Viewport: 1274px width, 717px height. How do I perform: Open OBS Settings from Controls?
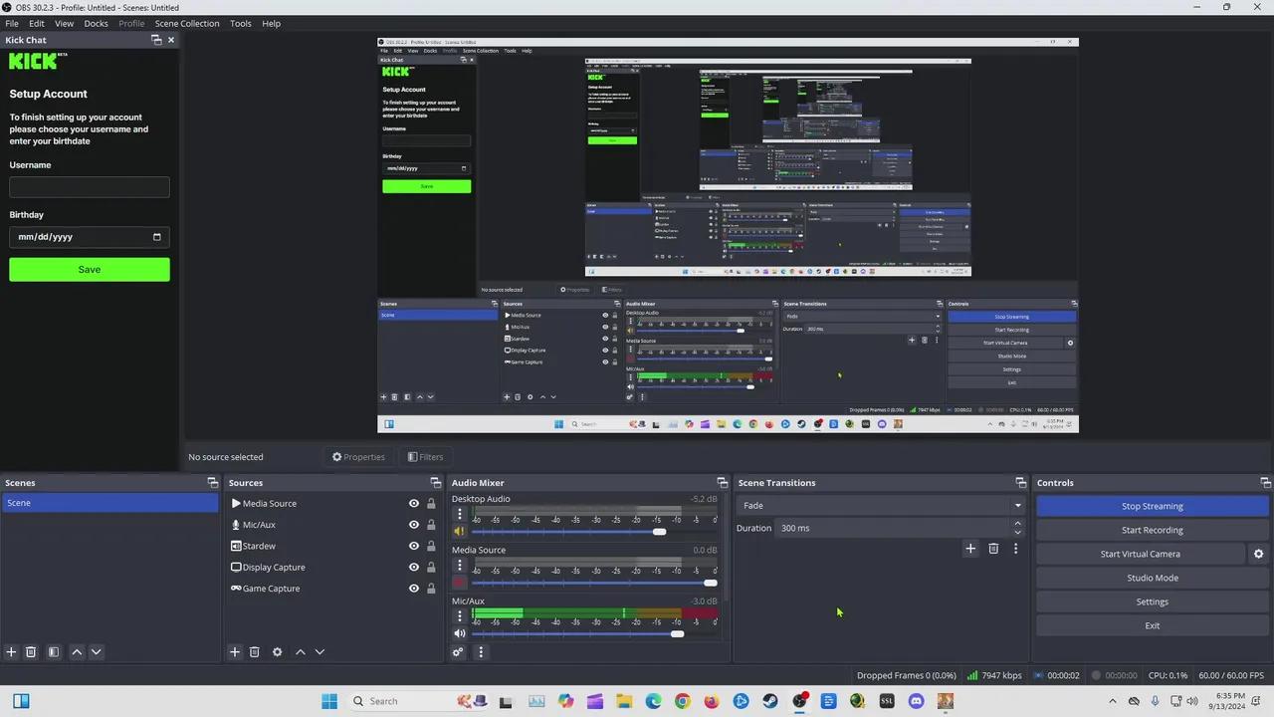point(1153,601)
